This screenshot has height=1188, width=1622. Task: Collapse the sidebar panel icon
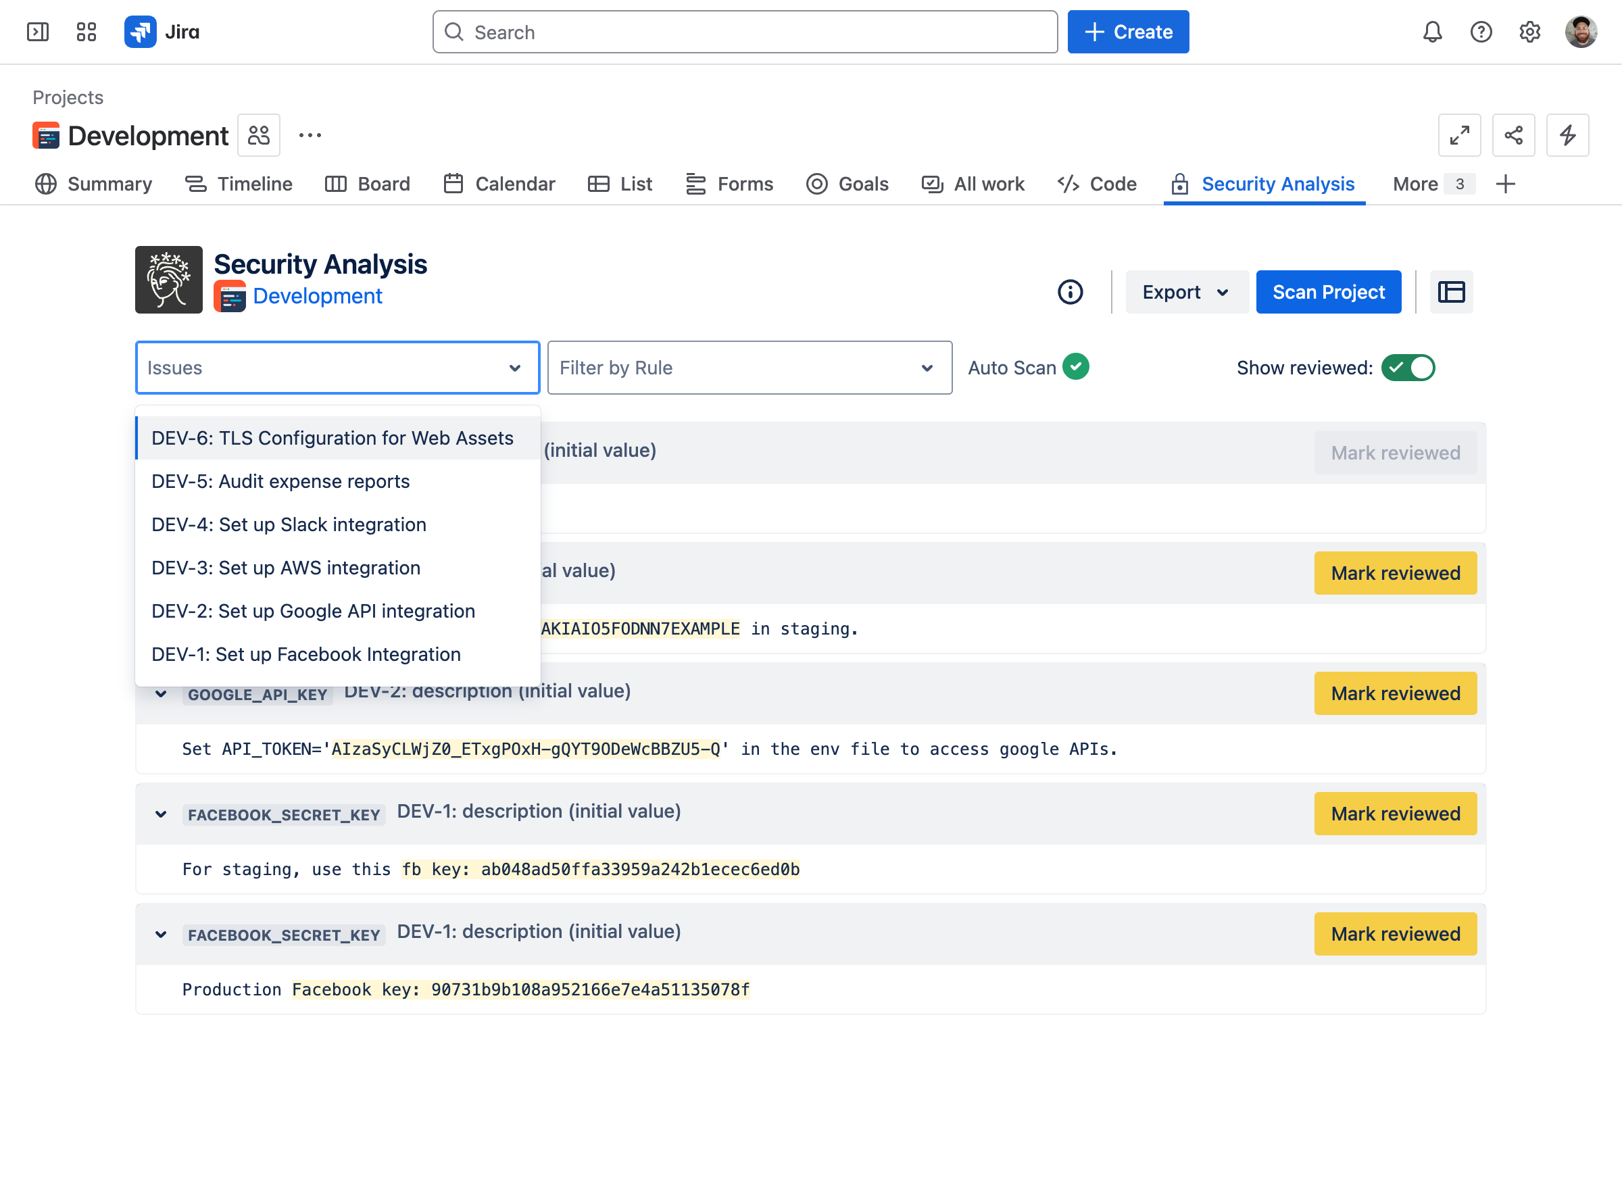(37, 32)
